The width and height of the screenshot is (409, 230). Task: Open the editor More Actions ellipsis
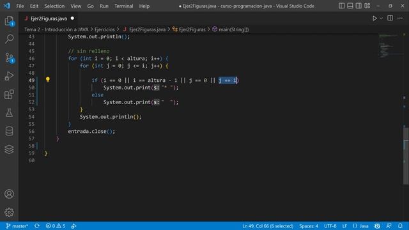point(400,18)
